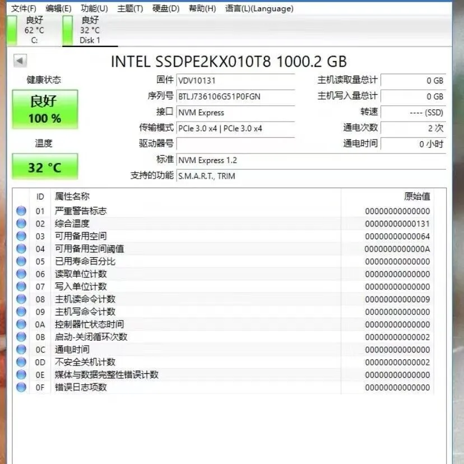The width and height of the screenshot is (464, 464).
Task: Open the 文件(F) menu
Action: point(24,8)
